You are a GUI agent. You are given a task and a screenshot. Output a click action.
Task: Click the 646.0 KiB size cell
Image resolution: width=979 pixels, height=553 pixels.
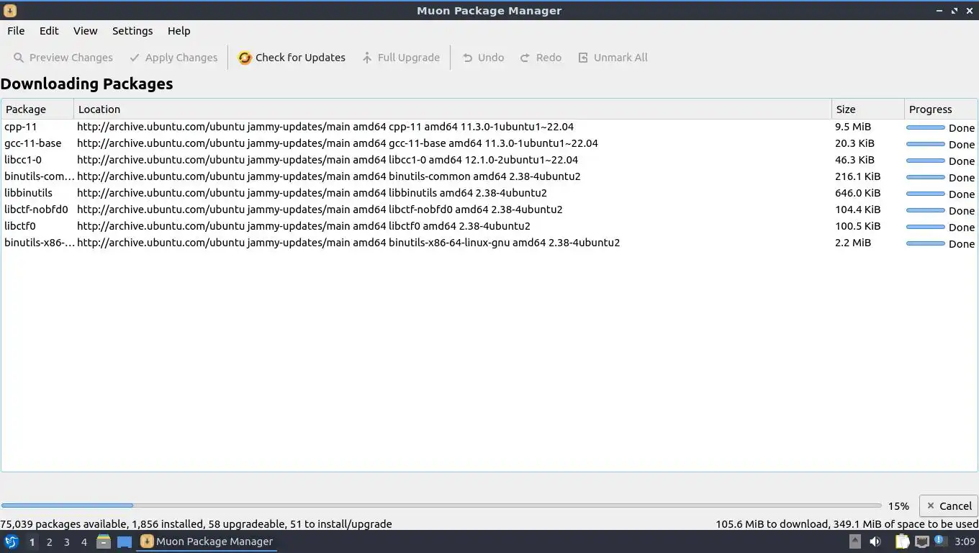tap(857, 193)
